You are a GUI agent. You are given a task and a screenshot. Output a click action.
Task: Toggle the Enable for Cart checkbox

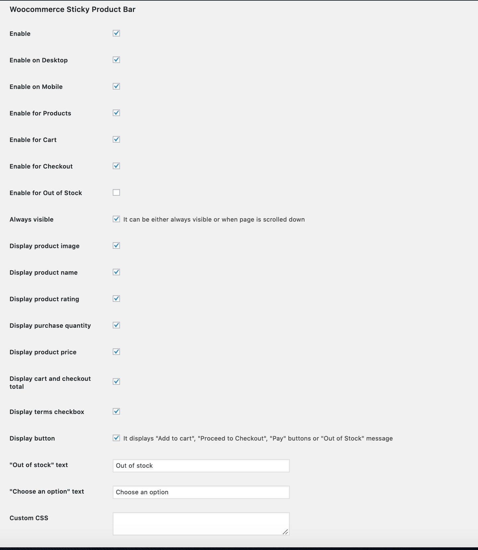(116, 139)
